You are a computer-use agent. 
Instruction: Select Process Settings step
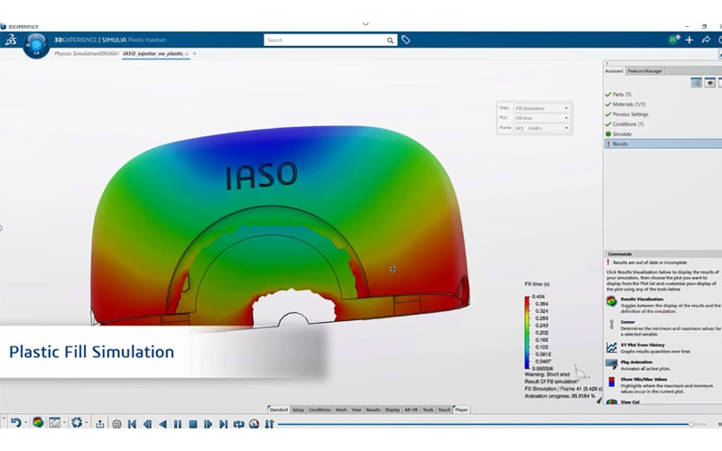coord(630,115)
